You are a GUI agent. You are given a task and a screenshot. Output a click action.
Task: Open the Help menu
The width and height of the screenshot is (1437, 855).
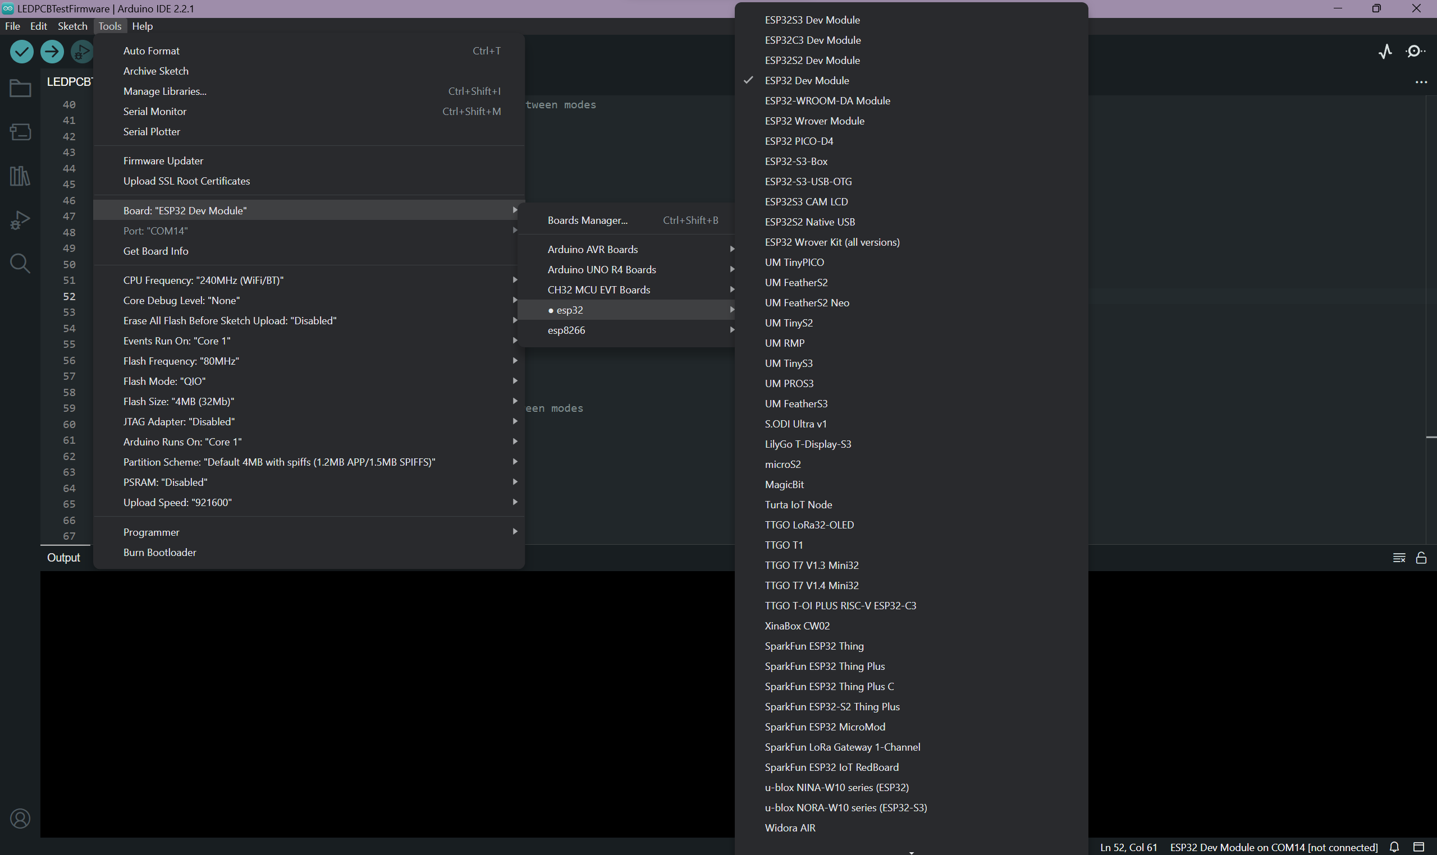point(143,26)
